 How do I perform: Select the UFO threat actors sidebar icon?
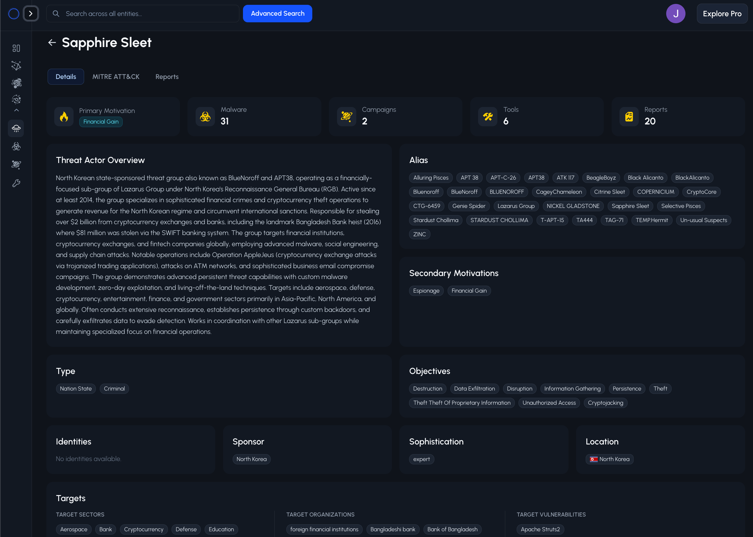click(x=16, y=128)
